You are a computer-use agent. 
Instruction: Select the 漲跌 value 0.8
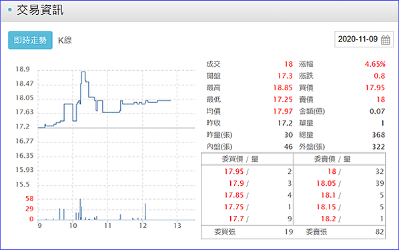tap(380, 76)
